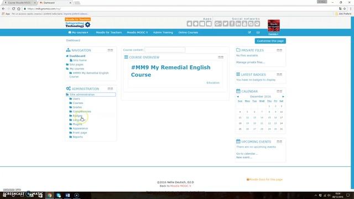Open Chrome from the Windows taskbar
Viewport: 354px width, 199px height.
click(x=50, y=195)
